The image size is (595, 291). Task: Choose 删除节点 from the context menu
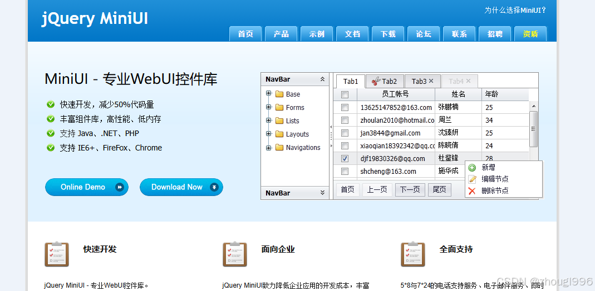click(504, 190)
